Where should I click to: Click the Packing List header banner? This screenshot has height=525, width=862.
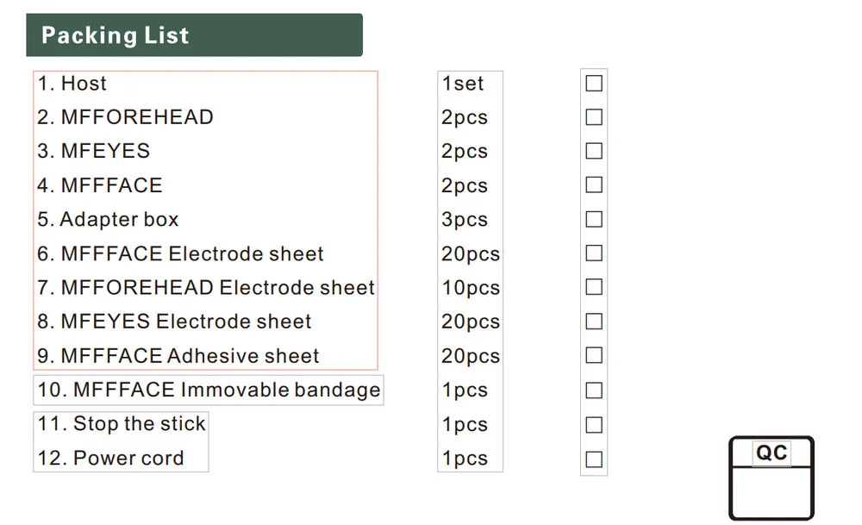coord(194,35)
